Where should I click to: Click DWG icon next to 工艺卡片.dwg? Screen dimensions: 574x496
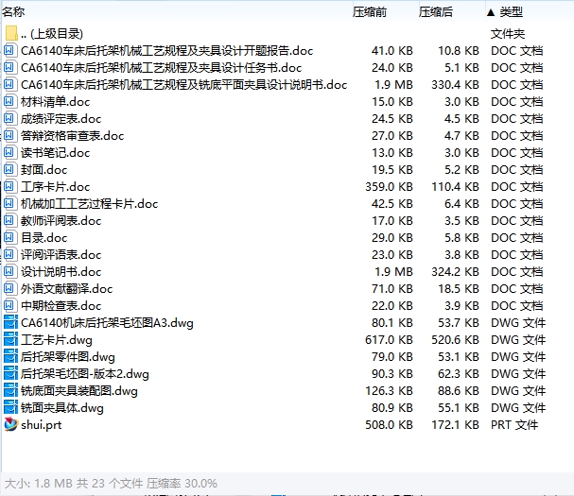[x=10, y=339]
